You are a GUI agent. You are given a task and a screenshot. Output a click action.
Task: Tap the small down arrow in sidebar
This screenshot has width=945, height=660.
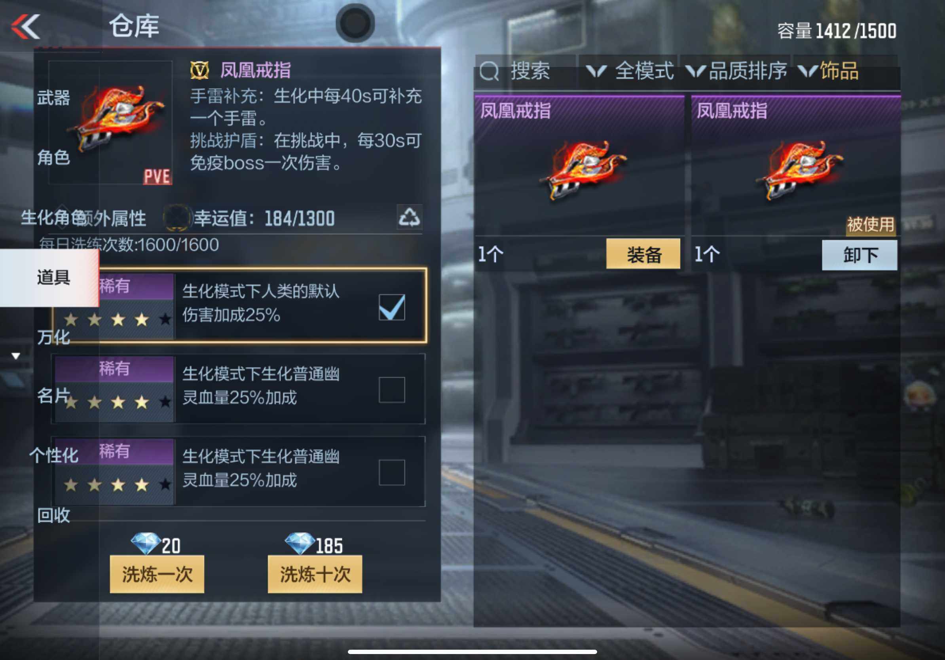click(16, 356)
